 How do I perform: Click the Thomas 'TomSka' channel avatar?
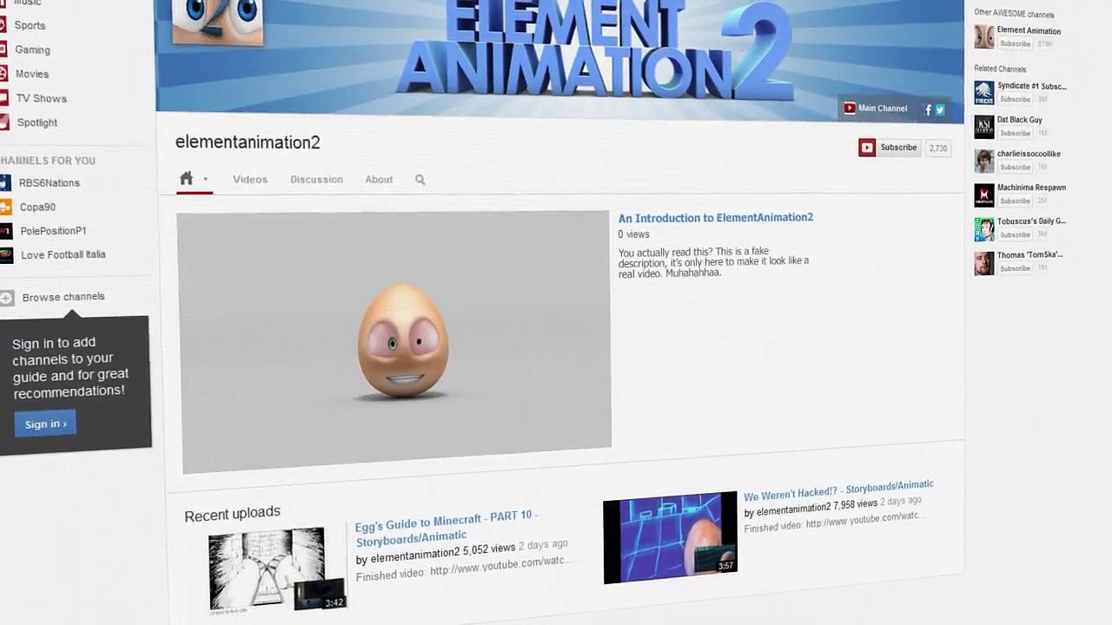pyautogui.click(x=984, y=263)
